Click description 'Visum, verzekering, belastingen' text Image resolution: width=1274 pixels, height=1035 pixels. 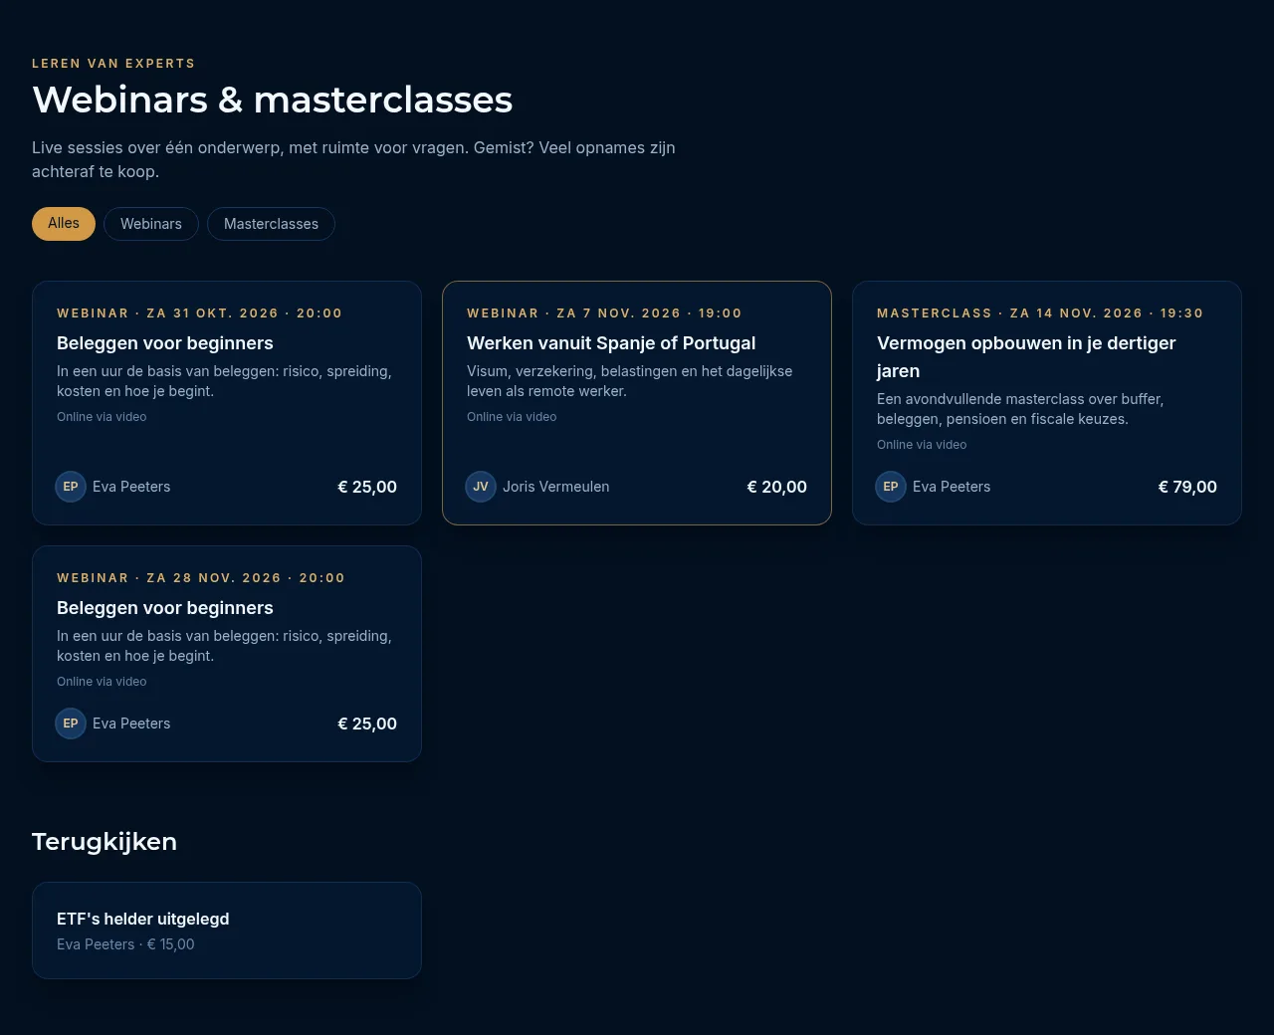[630, 381]
